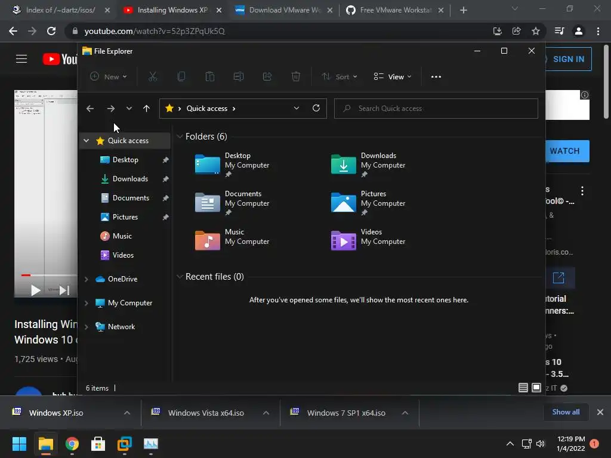This screenshot has height=458, width=611.
Task: Click the Chrome address bar URL
Action: 155,31
